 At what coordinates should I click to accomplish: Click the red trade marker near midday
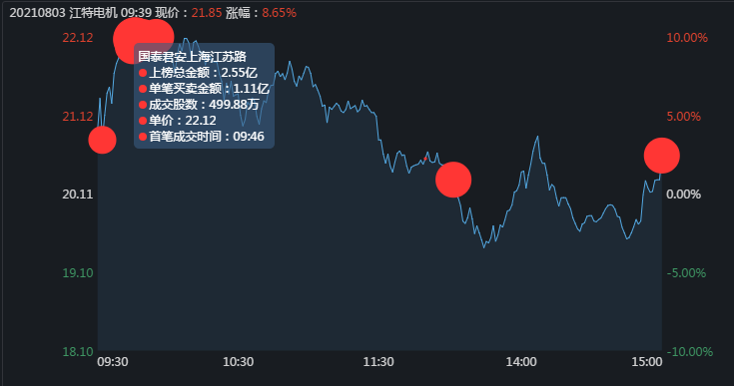coord(453,180)
